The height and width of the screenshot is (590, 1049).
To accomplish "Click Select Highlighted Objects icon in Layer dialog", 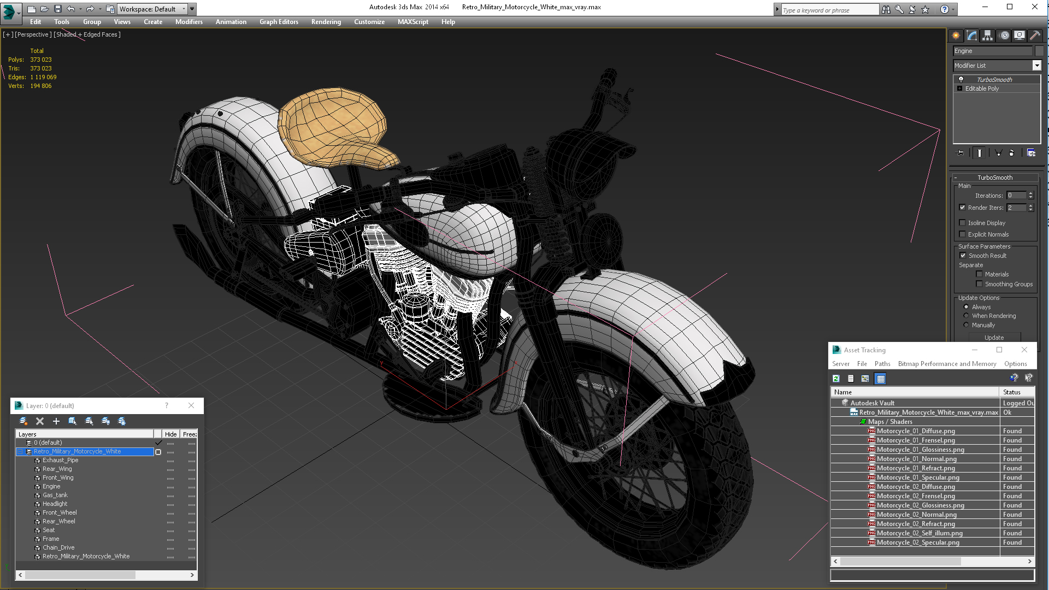I will click(x=72, y=421).
